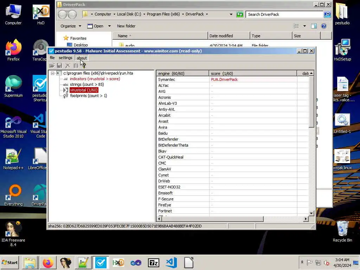Click the Open button in Explorer toolbar
360x270 pixels.
95,26
